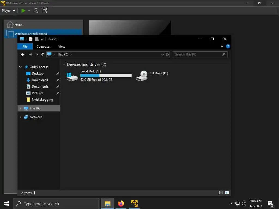The width and height of the screenshot is (279, 209).
Task: Open the breadcrumb chevron after This PC
Action: tap(71, 54)
